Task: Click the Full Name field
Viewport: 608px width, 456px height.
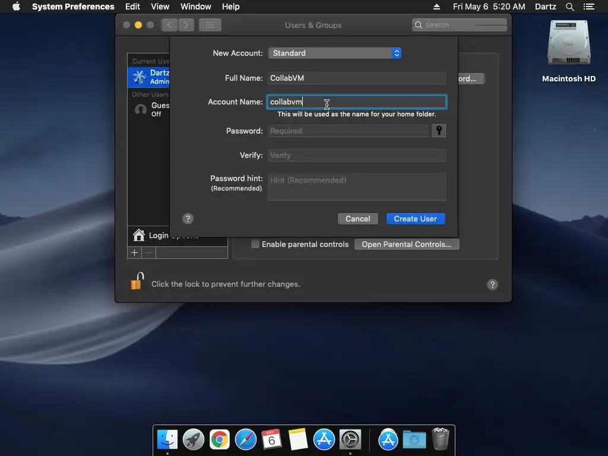Action: [x=356, y=78]
